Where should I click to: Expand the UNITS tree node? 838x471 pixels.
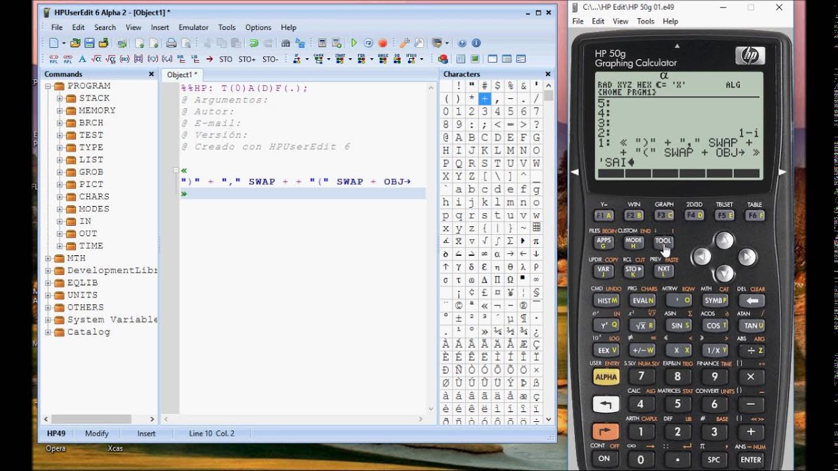pyautogui.click(x=48, y=295)
